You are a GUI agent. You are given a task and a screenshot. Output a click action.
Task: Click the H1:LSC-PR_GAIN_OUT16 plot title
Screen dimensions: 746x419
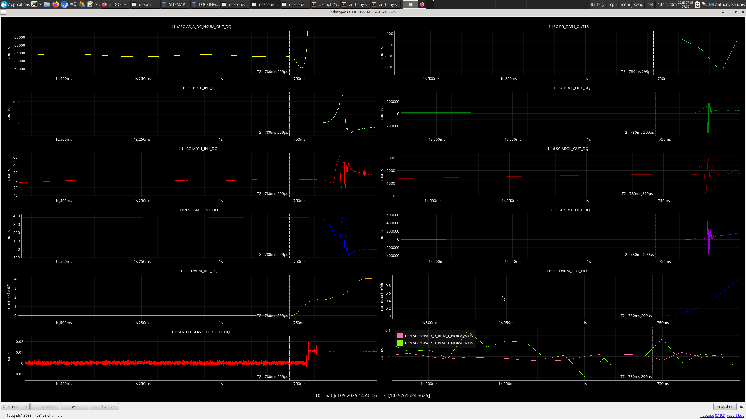567,27
